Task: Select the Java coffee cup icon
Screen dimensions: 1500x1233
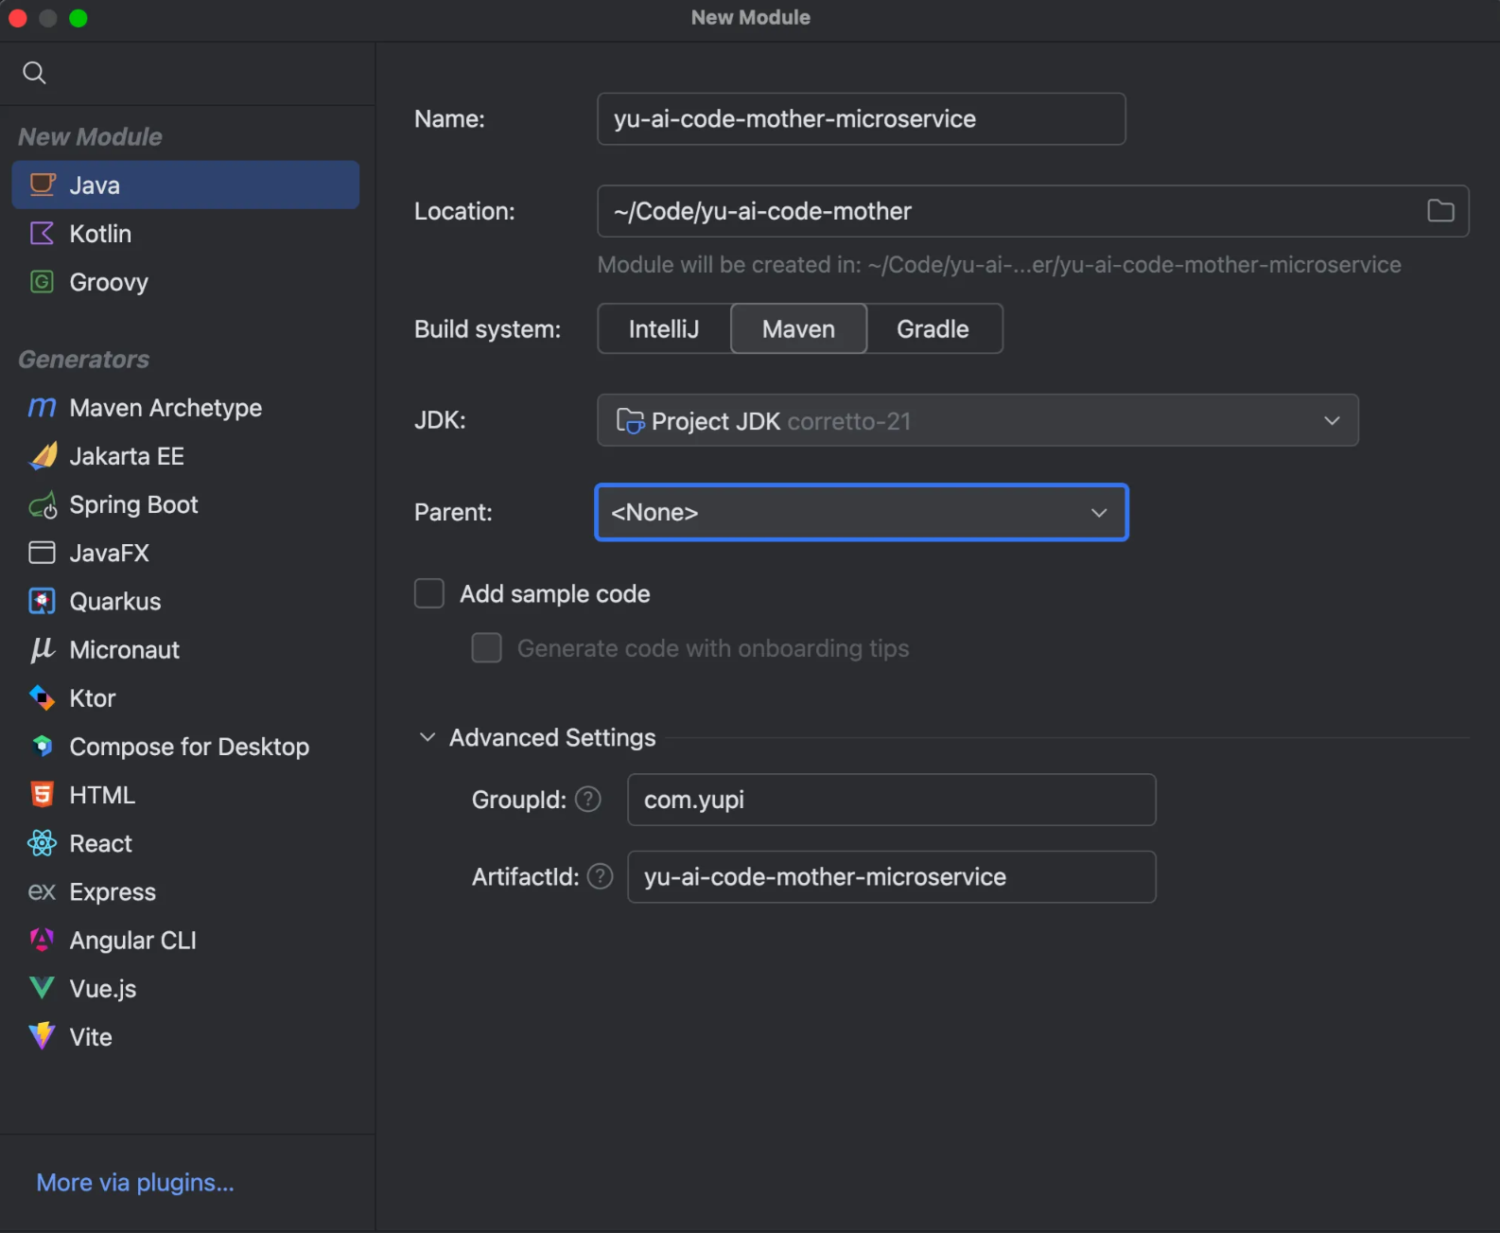Action: [x=43, y=185]
